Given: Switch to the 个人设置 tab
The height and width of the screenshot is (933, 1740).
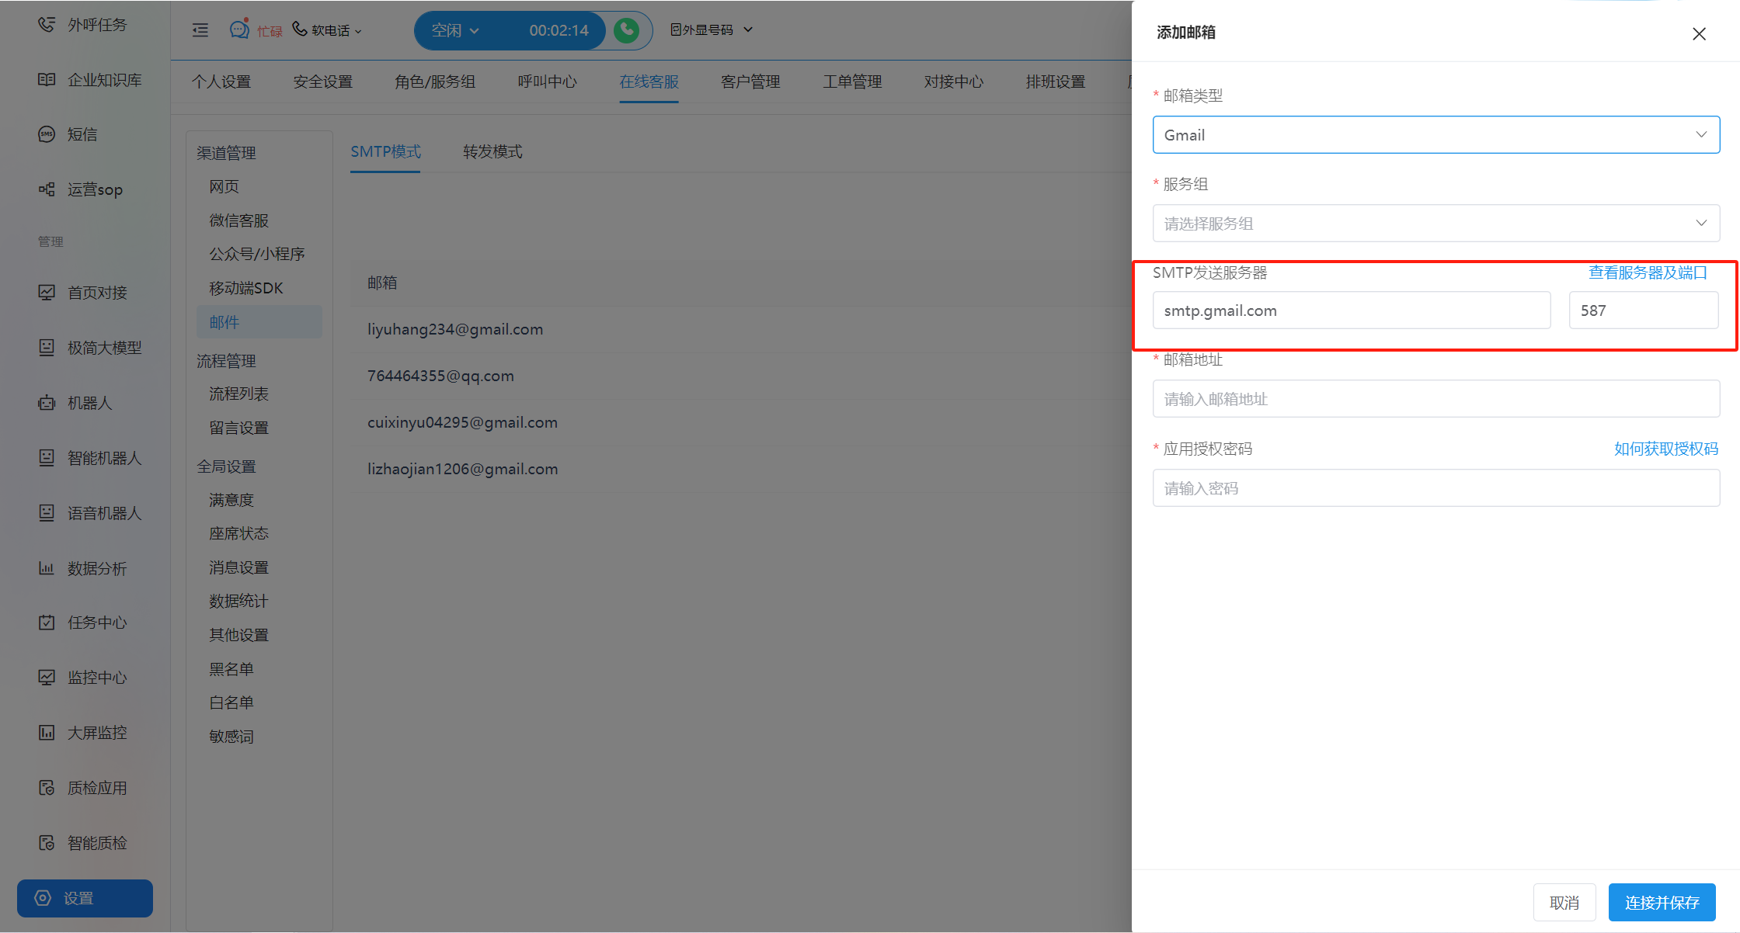Looking at the screenshot, I should 221,82.
